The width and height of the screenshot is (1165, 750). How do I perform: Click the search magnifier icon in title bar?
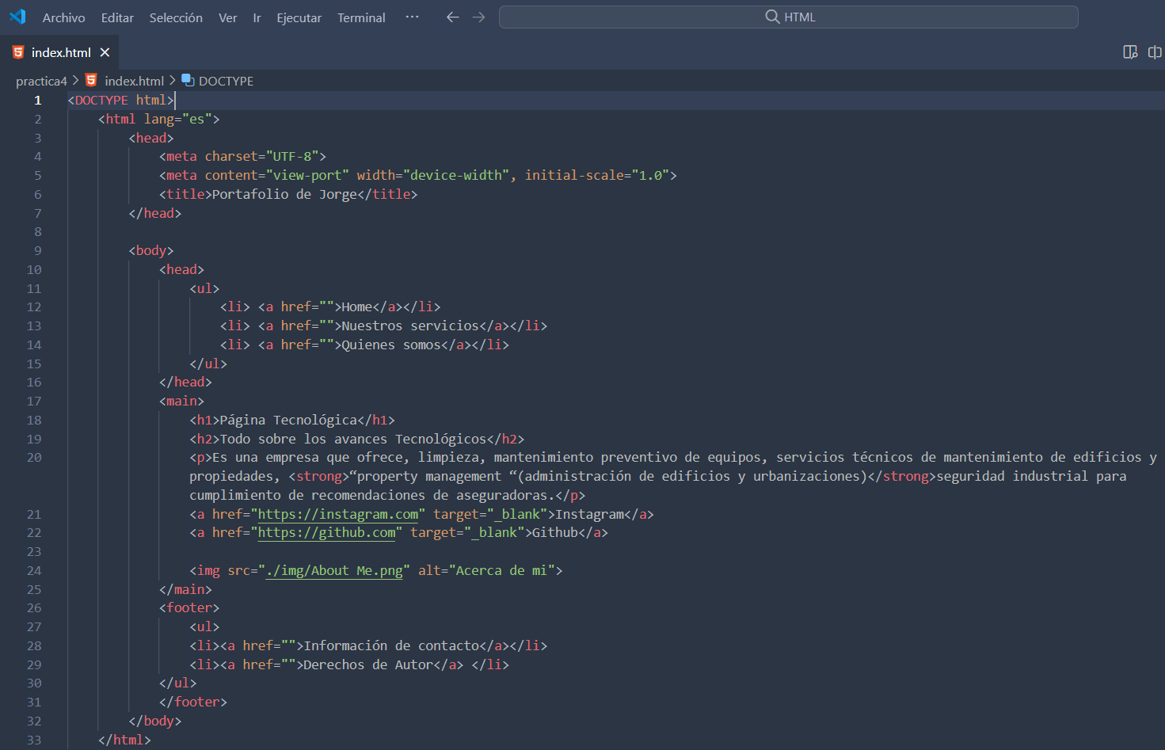(x=772, y=17)
